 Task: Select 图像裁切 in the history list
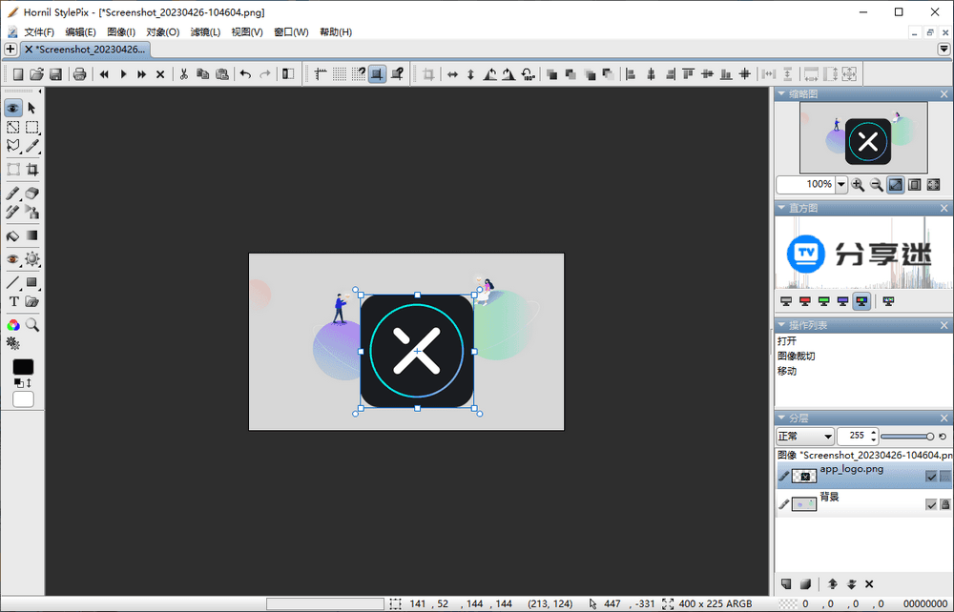(x=796, y=356)
